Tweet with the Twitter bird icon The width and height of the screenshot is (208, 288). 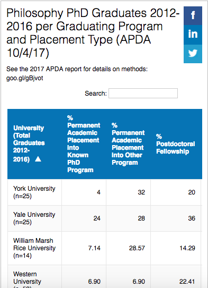point(193,54)
